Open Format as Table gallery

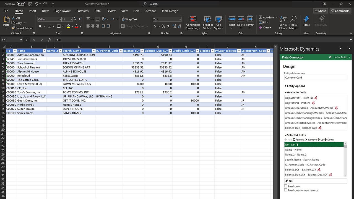click(x=207, y=23)
